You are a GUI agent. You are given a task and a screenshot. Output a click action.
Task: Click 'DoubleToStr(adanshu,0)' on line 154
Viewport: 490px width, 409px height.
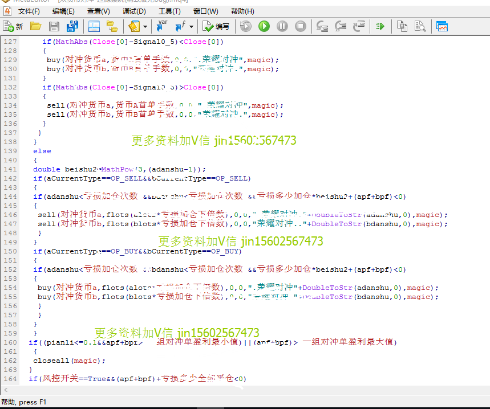tap(352, 288)
